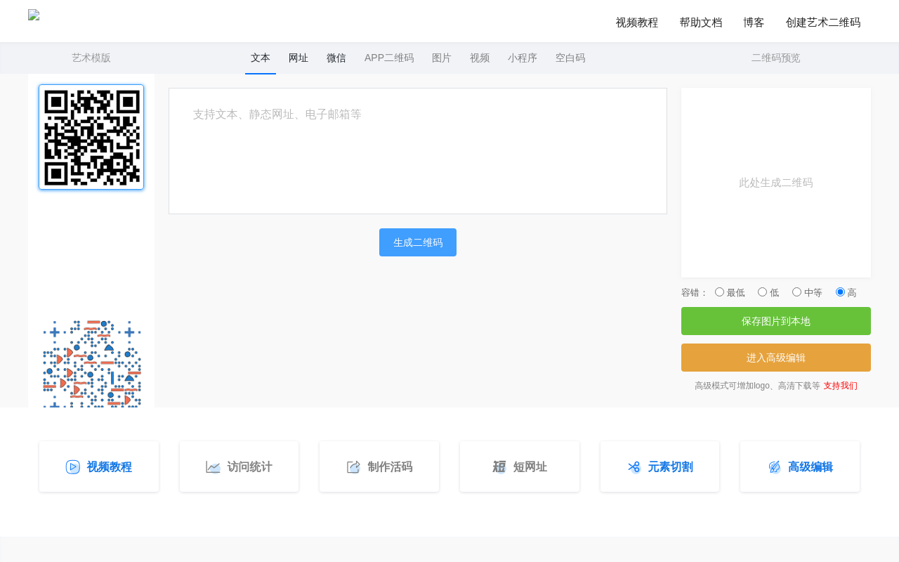Click the live code edit icon

click(x=353, y=467)
